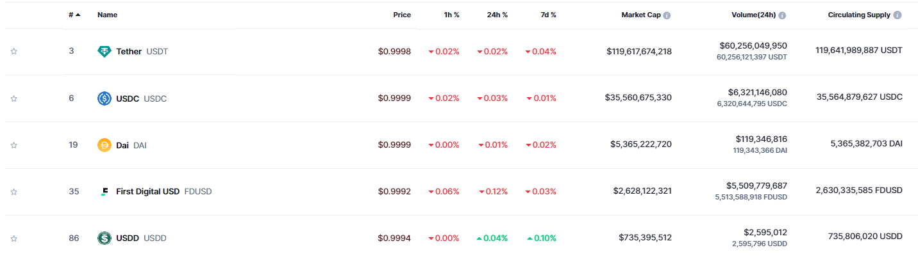Add Dai to watchlist with star
Viewport: 918px width, 257px height.
coord(13,145)
